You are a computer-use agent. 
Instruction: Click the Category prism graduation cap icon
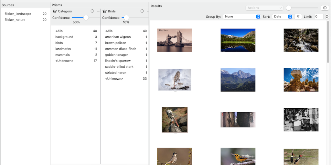(x=55, y=11)
